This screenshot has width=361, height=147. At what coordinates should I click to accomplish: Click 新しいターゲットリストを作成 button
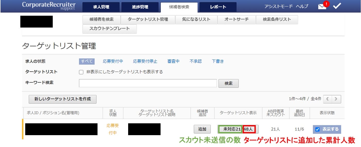click(63, 99)
